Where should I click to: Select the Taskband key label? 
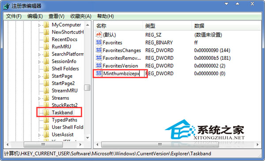click(62, 113)
